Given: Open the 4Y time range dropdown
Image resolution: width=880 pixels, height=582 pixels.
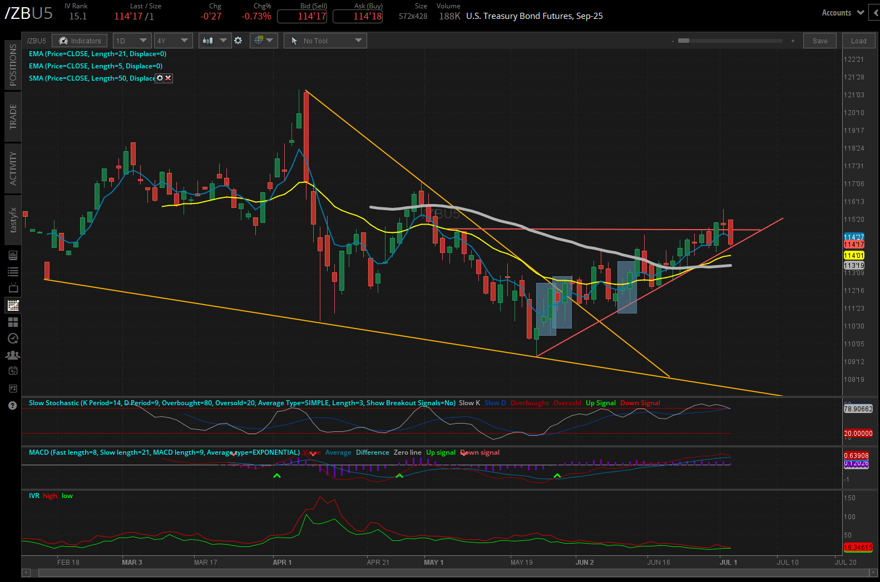Looking at the screenshot, I should (x=174, y=41).
